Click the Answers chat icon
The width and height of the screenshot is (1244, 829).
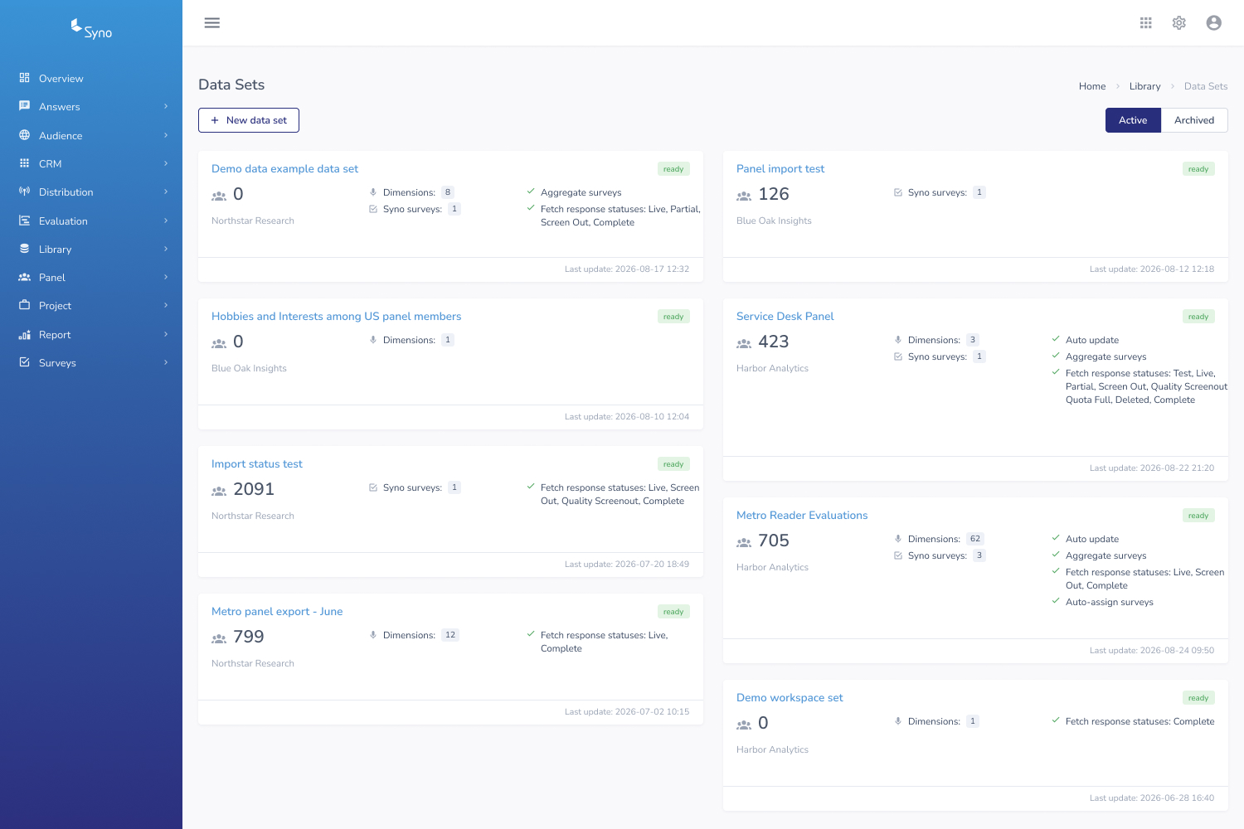tap(25, 106)
